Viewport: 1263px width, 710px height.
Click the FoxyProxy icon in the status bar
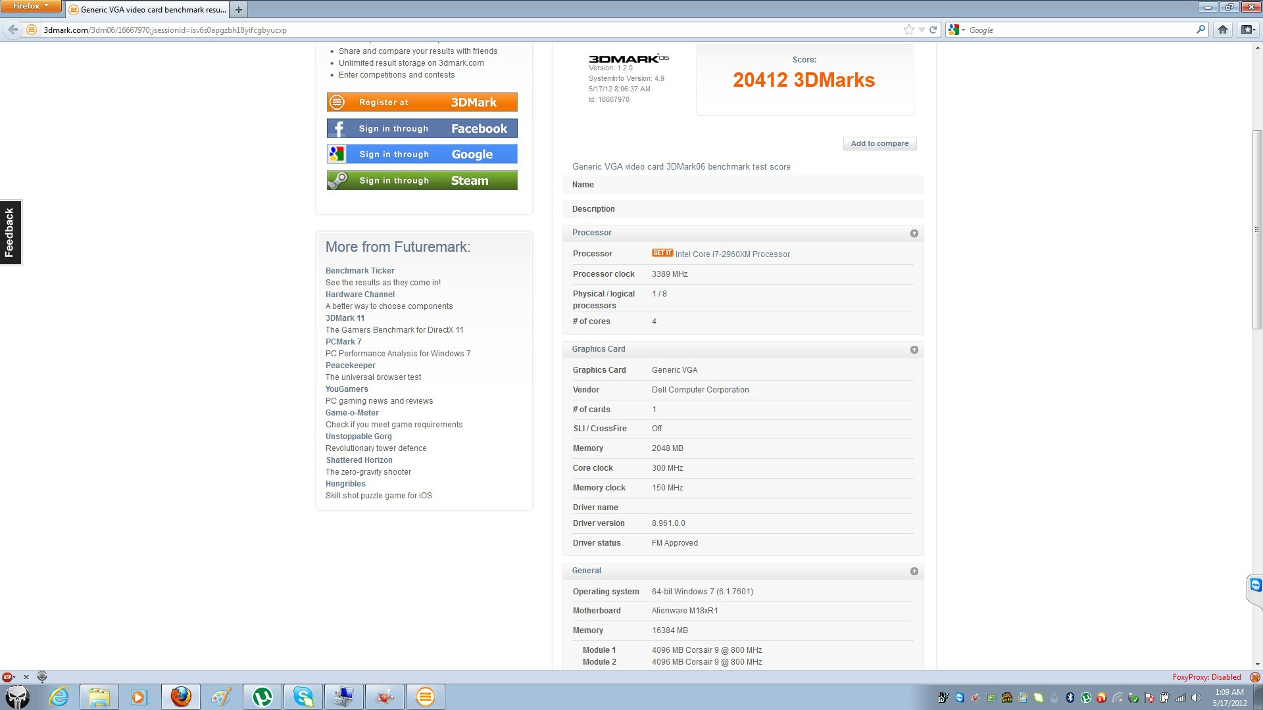coord(1254,676)
